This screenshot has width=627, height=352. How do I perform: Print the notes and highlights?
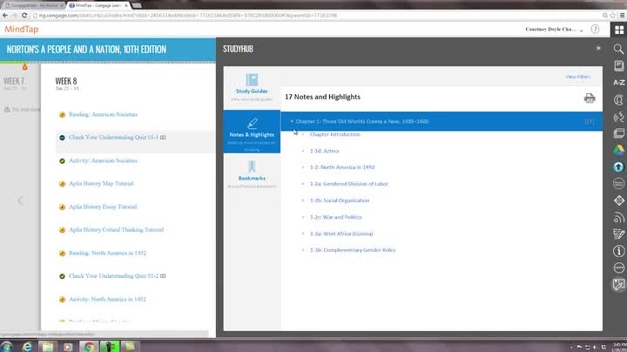[590, 98]
